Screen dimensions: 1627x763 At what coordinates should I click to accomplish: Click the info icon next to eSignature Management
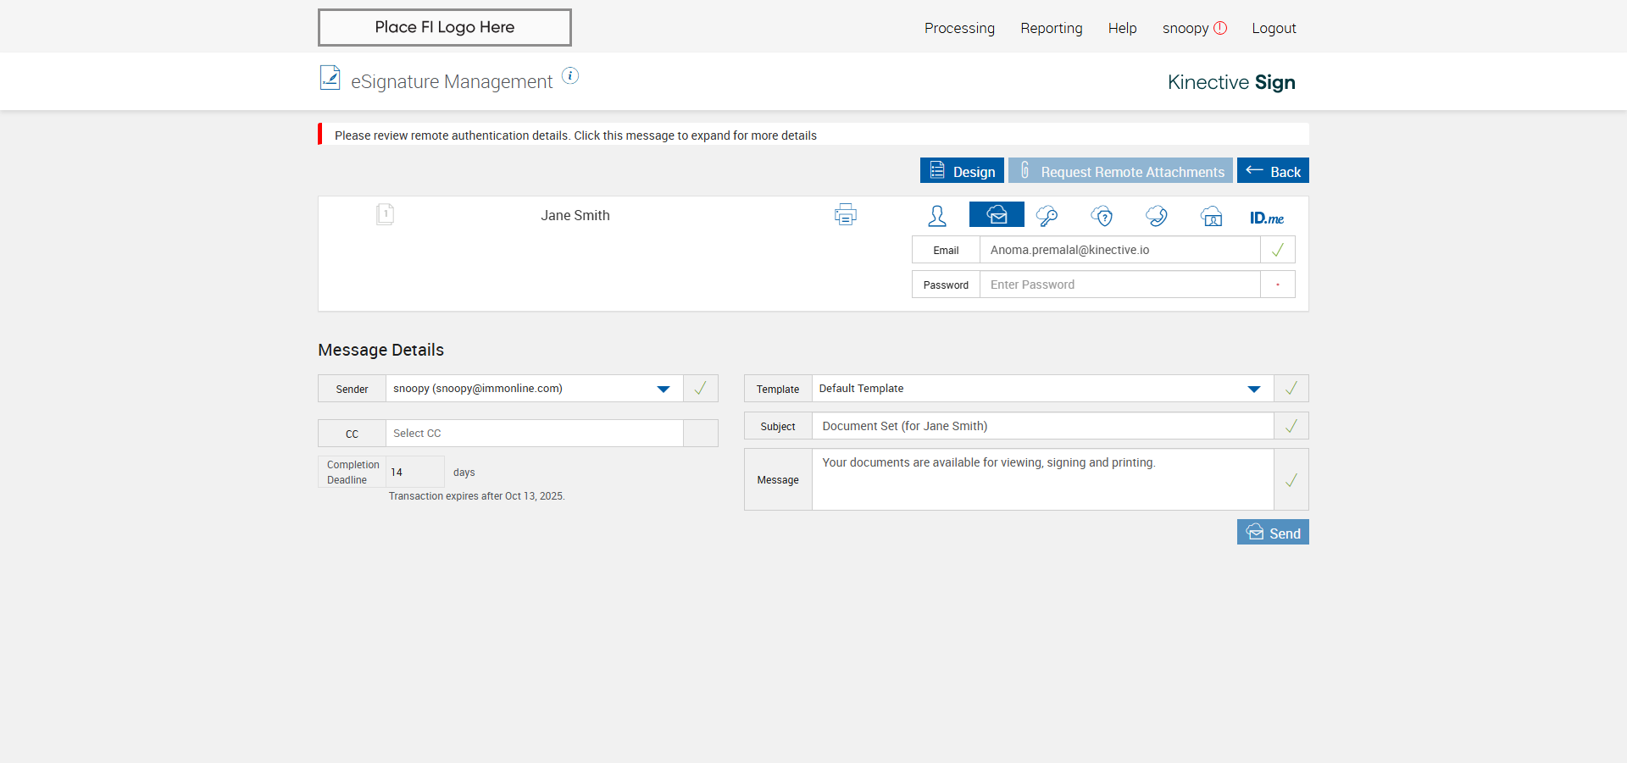pyautogui.click(x=571, y=76)
